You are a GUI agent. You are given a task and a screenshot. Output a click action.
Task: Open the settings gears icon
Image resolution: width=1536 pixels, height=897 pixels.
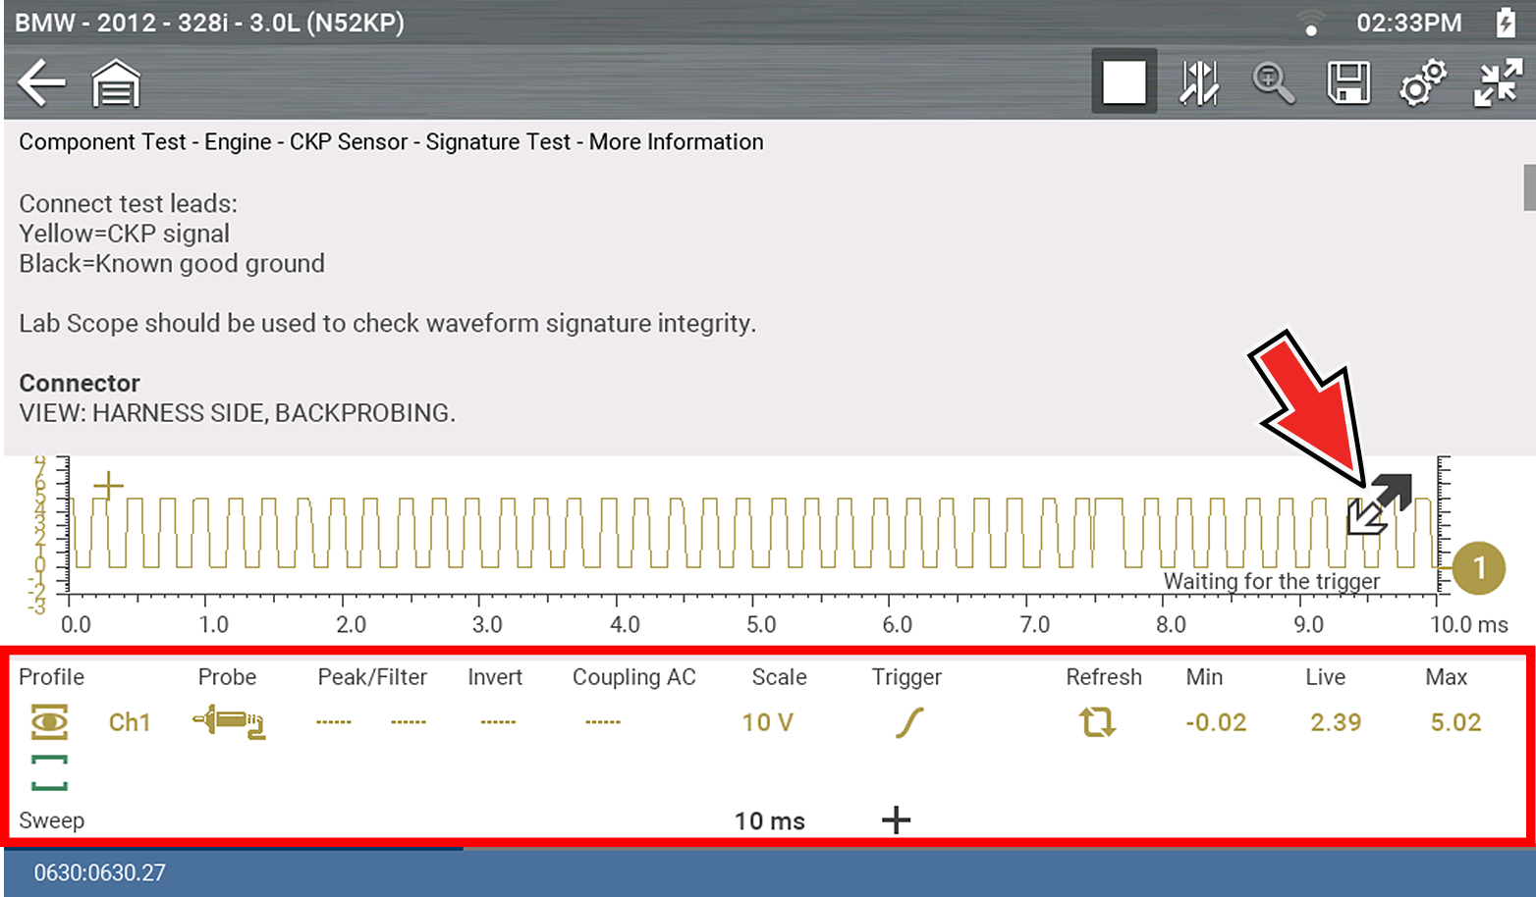[1423, 82]
